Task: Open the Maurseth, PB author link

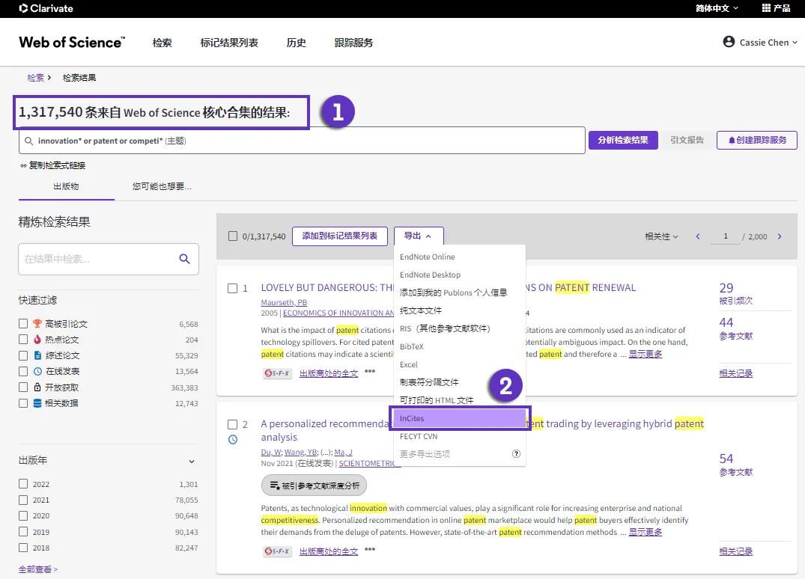Action: coord(284,302)
